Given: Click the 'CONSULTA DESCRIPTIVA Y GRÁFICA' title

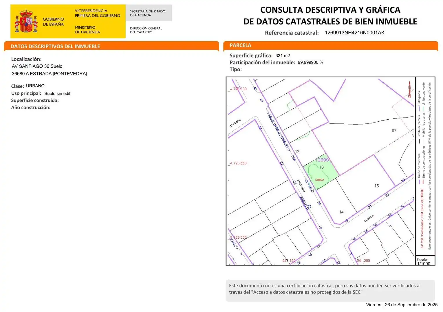Looking at the screenshot, I should [x=330, y=10].
